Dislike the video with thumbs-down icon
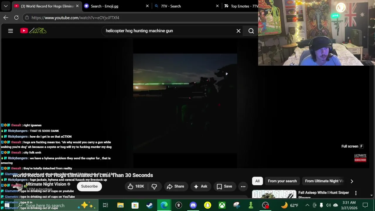The width and height of the screenshot is (375, 211). click(154, 186)
